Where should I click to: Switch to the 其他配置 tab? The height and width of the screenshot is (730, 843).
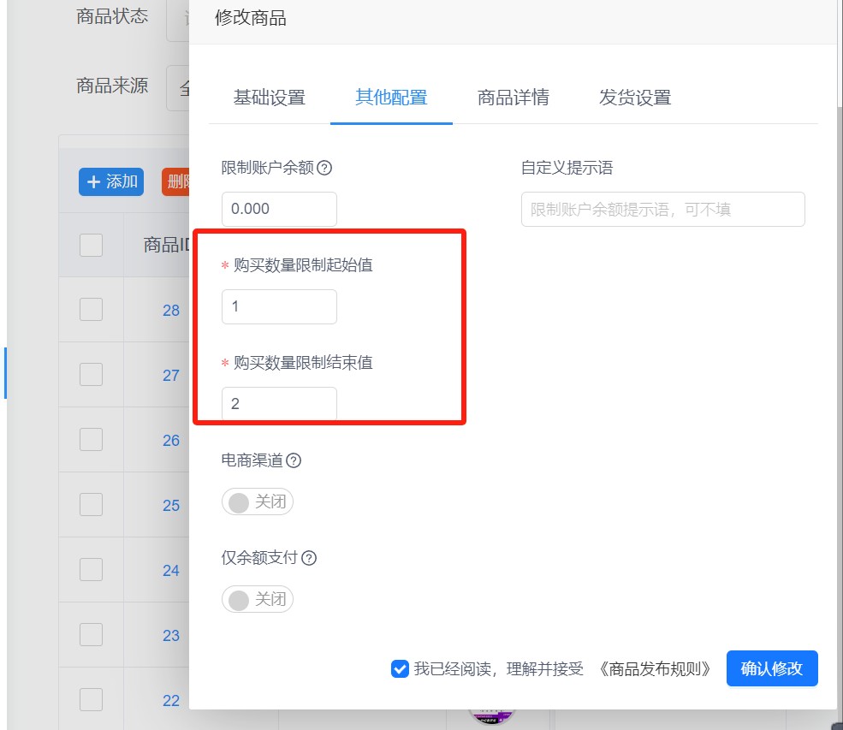coord(391,98)
